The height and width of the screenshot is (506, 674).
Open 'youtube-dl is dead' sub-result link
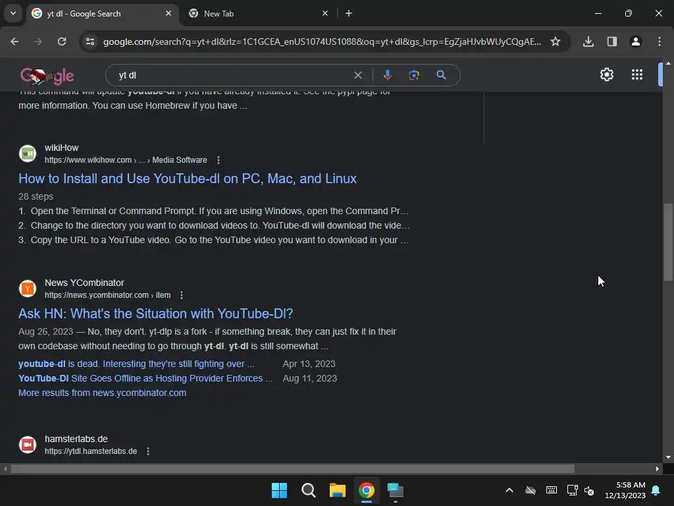pyautogui.click(x=136, y=364)
